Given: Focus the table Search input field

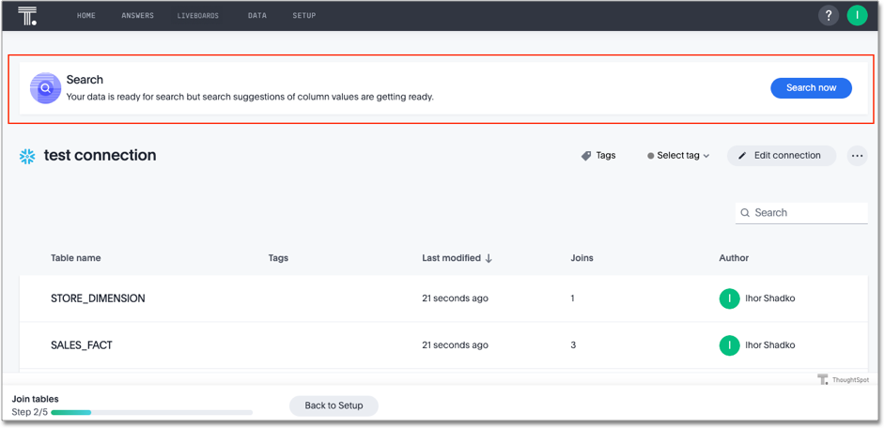Looking at the screenshot, I should (x=808, y=213).
